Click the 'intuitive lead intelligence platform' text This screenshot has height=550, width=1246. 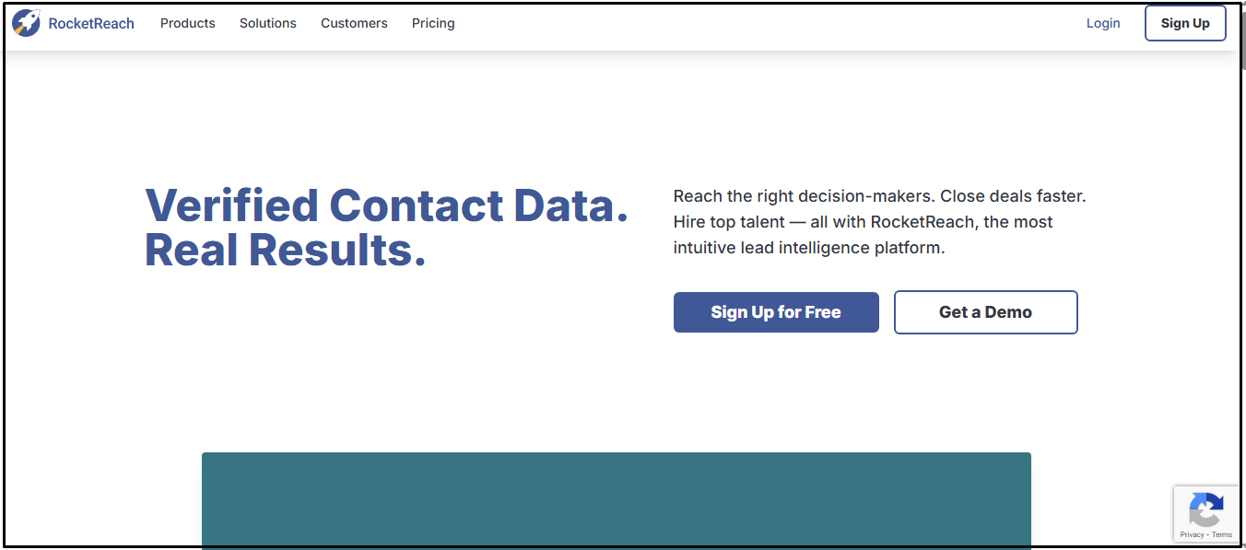pyautogui.click(x=809, y=248)
